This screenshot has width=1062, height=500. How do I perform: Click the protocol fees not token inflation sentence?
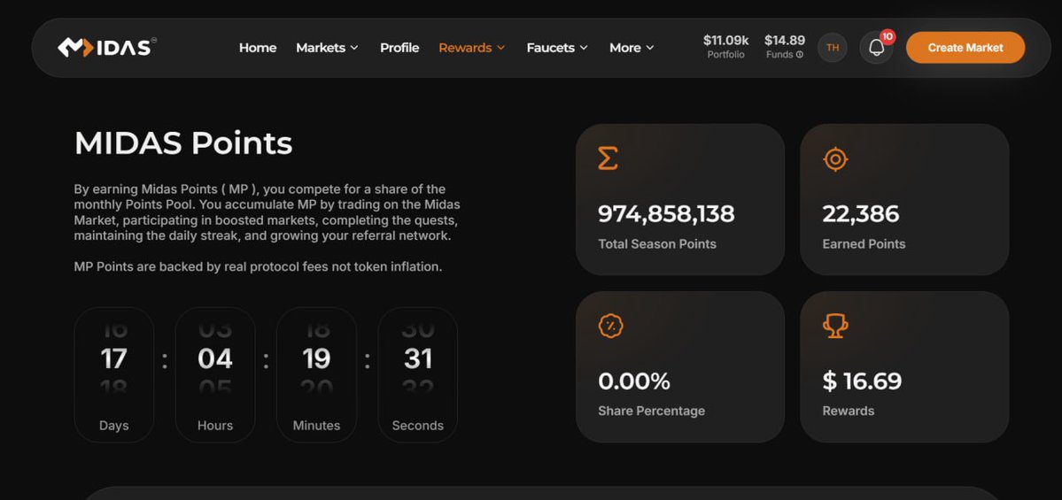point(258,266)
